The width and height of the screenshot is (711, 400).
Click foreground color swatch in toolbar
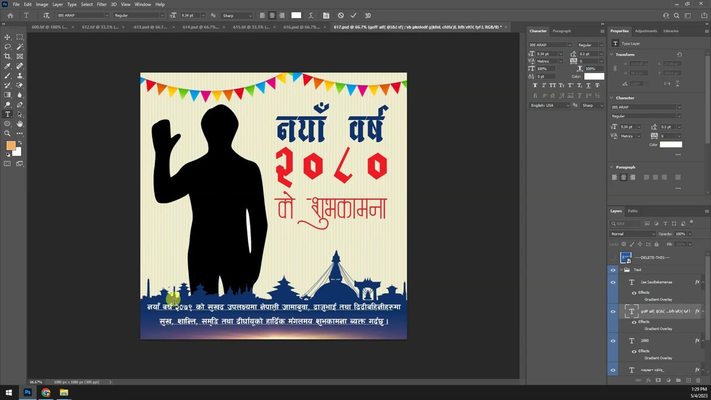(11, 146)
